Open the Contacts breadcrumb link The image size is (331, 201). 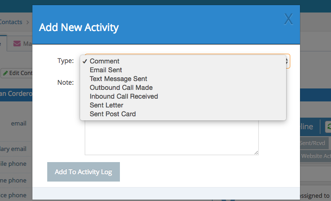pyautogui.click(x=12, y=22)
